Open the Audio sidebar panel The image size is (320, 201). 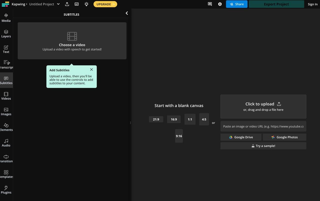click(x=6, y=143)
